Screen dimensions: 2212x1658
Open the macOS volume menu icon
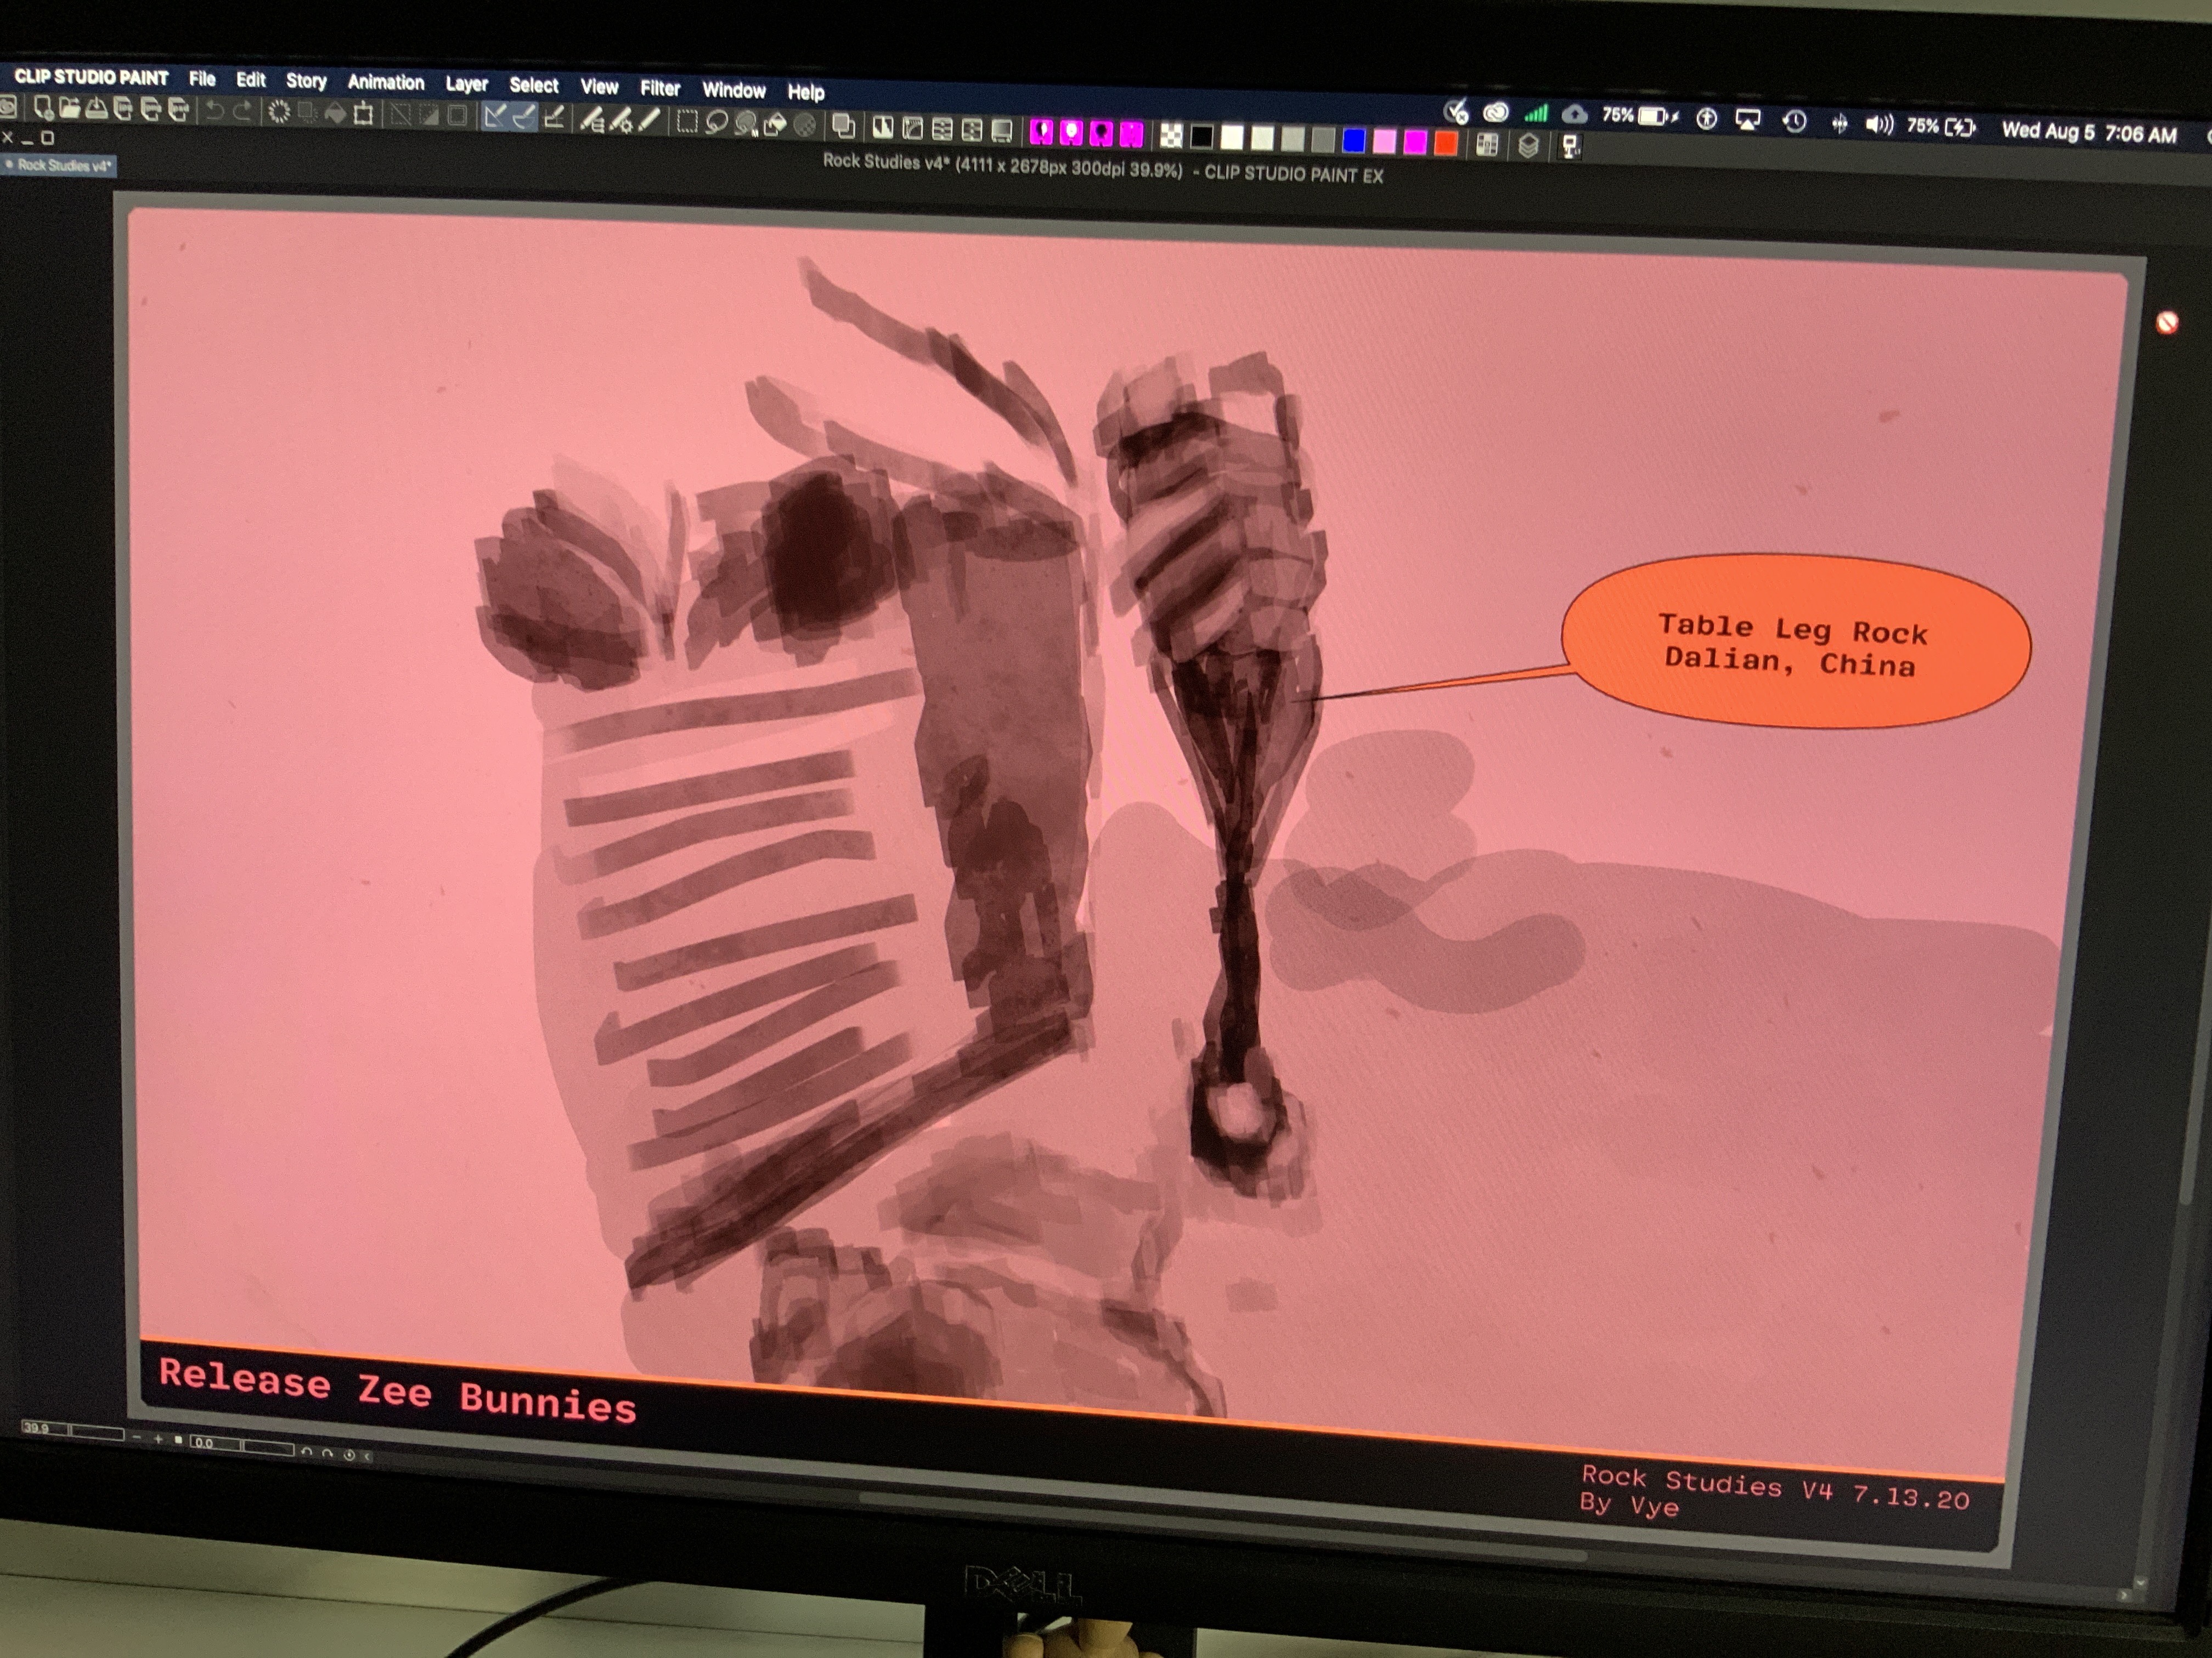(1878, 125)
